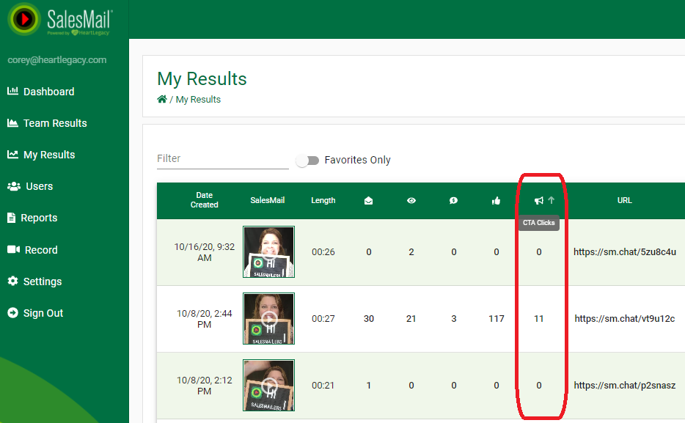Play the 10/8/20 2:44 PM video thumbnail
This screenshot has width=685, height=423.
[268, 319]
